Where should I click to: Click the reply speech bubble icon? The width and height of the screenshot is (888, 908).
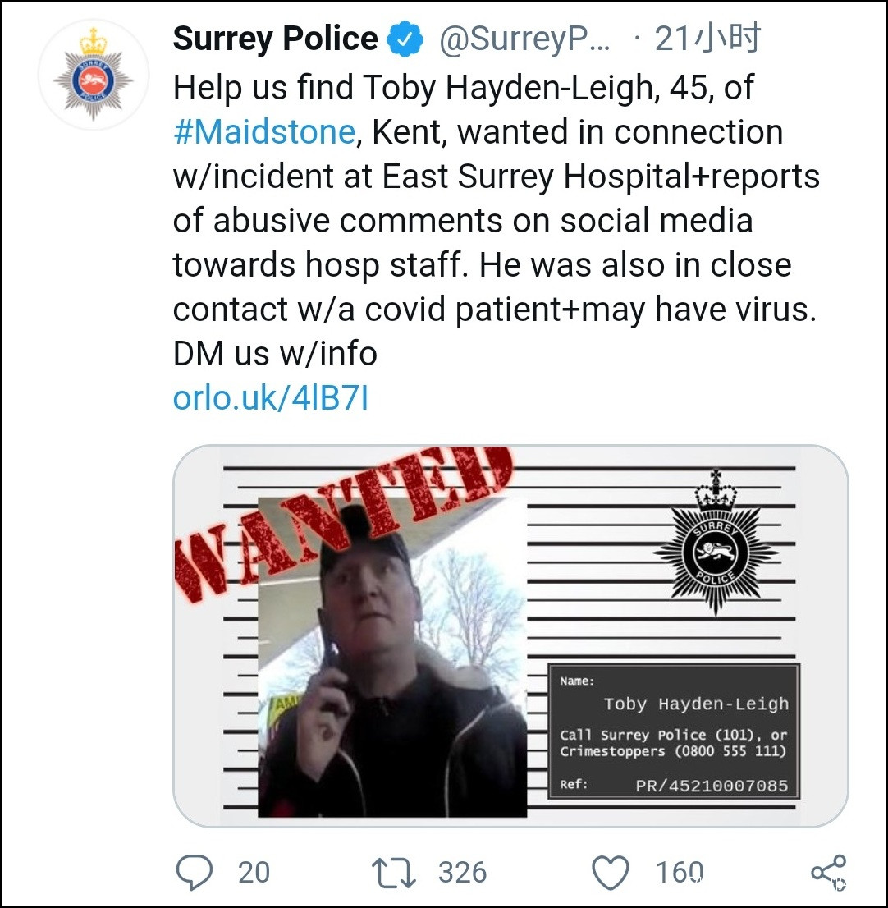pyautogui.click(x=195, y=872)
